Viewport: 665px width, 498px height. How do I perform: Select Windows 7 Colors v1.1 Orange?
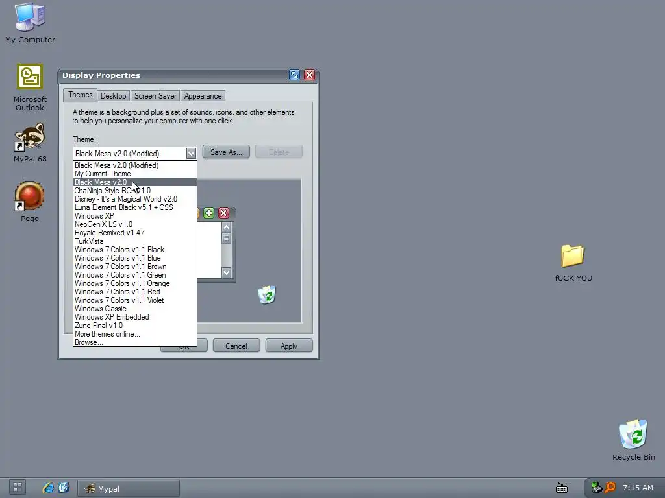pos(135,284)
